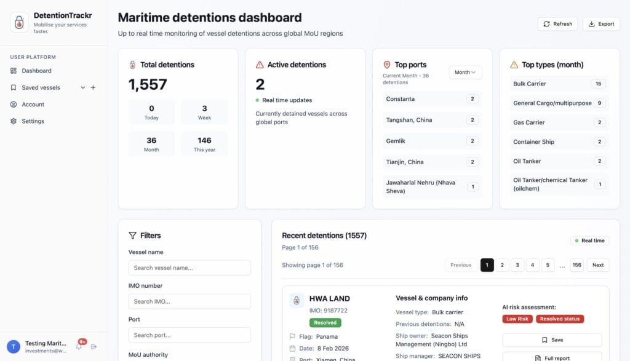The image size is (630, 361).
Task: Click the DetentionTrackr logo icon
Action: [x=19, y=22]
